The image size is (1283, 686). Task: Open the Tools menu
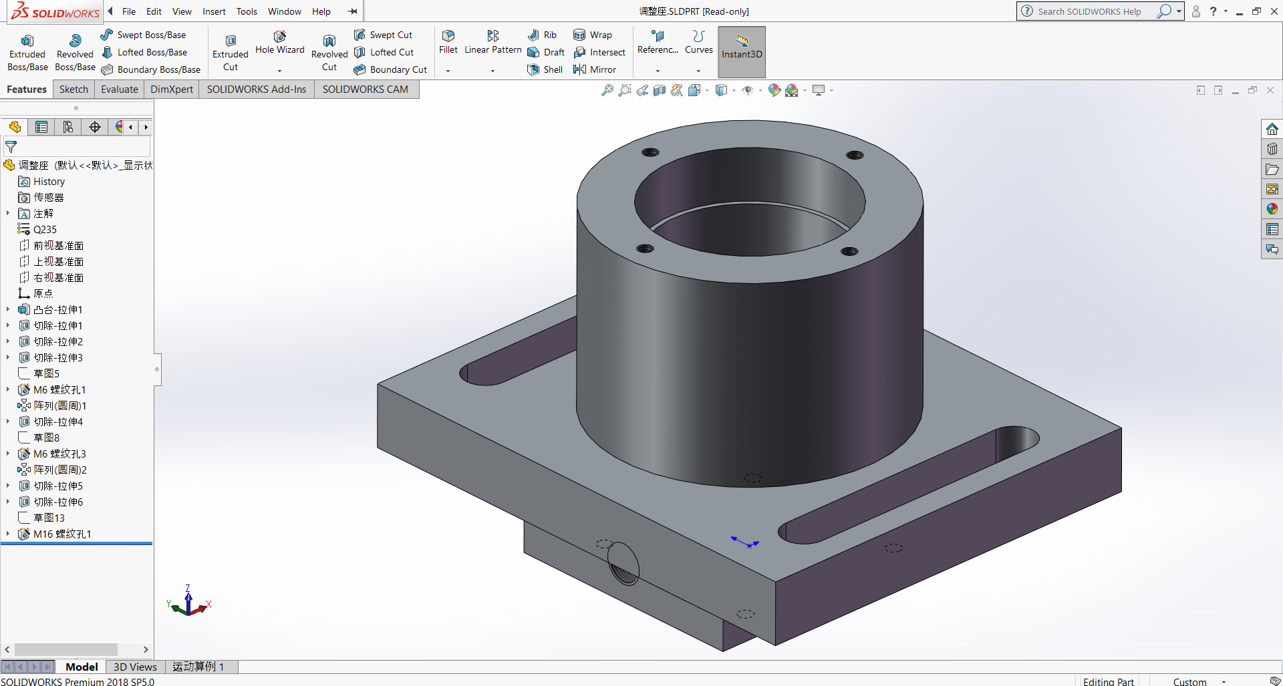(x=247, y=11)
